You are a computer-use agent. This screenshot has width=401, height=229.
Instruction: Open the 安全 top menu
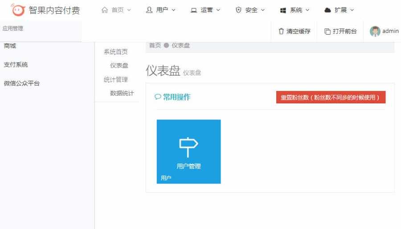[250, 10]
